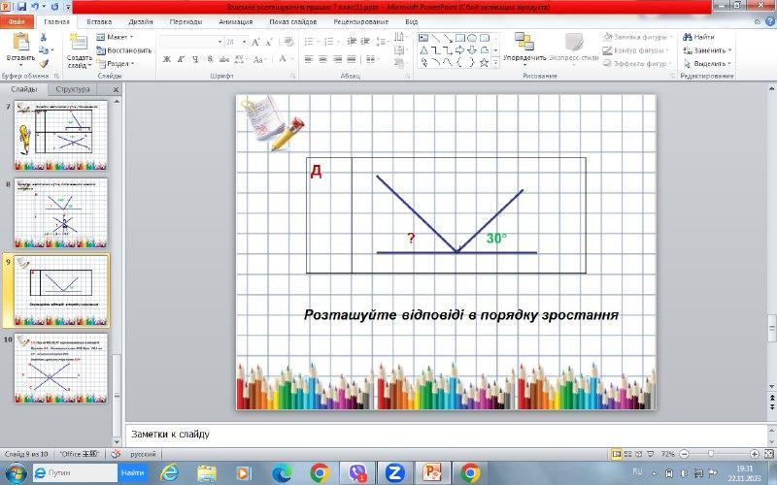Click the Создать слайд new slide icon
Viewport: 777px width, 485px height.
point(79,42)
